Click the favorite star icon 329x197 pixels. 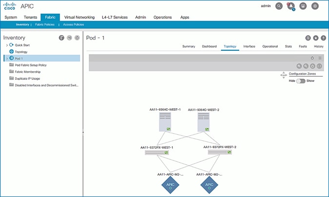click(315, 38)
